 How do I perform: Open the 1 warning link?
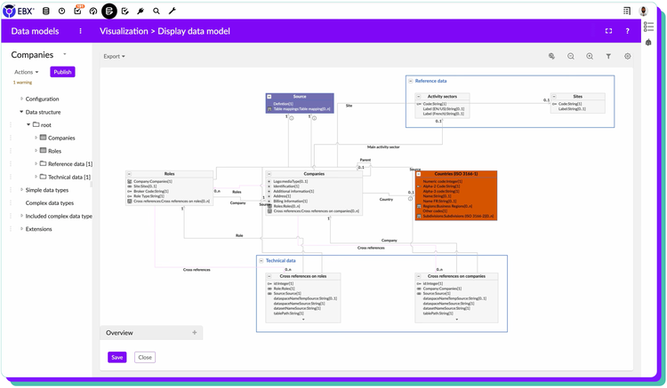pyautogui.click(x=22, y=83)
